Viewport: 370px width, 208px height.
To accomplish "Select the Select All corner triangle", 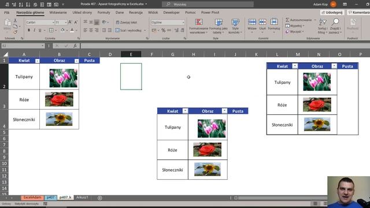I will coord(5,54).
